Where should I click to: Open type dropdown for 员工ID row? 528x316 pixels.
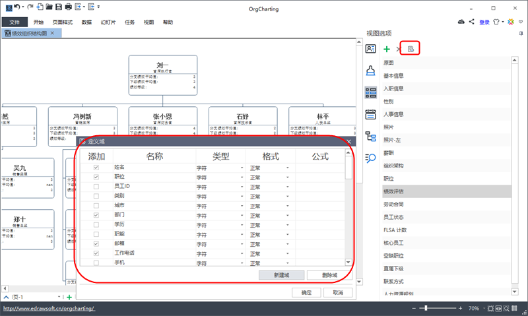(x=242, y=187)
